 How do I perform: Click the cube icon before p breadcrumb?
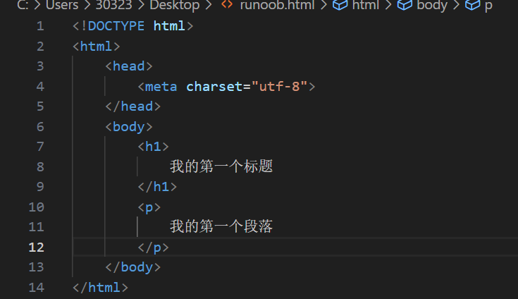[472, 6]
